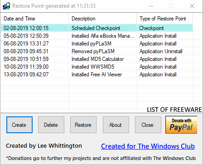Click the Delete button
Screen dimensions: 203x165
(51, 125)
